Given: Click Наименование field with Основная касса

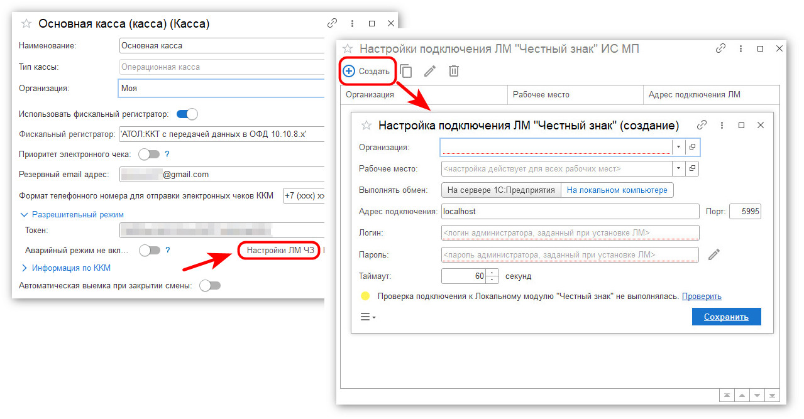Looking at the screenshot, I should [x=222, y=45].
